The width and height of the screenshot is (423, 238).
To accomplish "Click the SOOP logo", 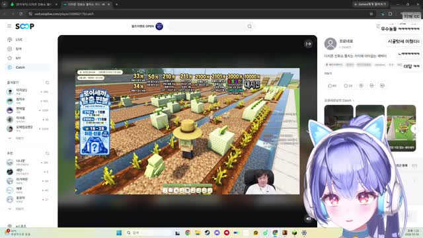I will [24, 26].
